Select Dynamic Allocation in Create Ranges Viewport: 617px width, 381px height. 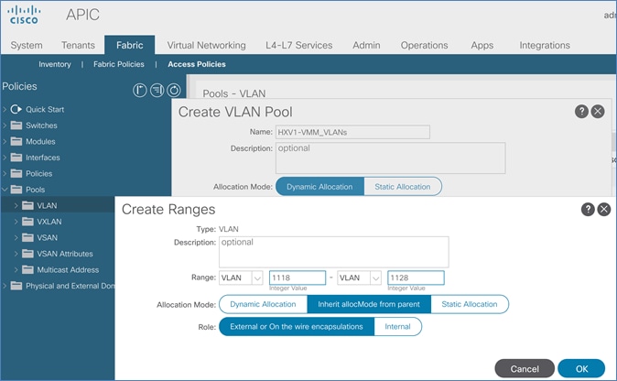click(263, 304)
